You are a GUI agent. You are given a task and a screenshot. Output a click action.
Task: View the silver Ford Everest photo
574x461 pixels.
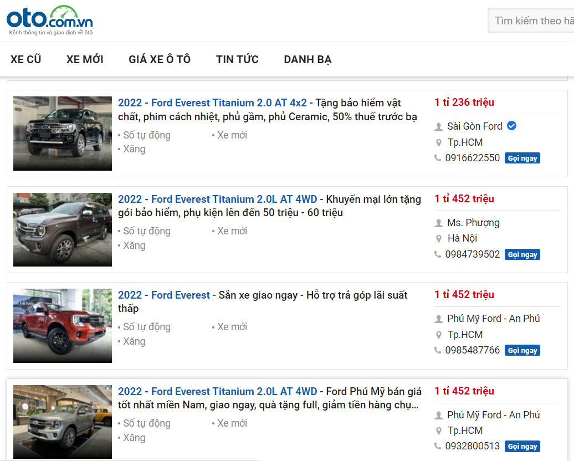pos(63,422)
